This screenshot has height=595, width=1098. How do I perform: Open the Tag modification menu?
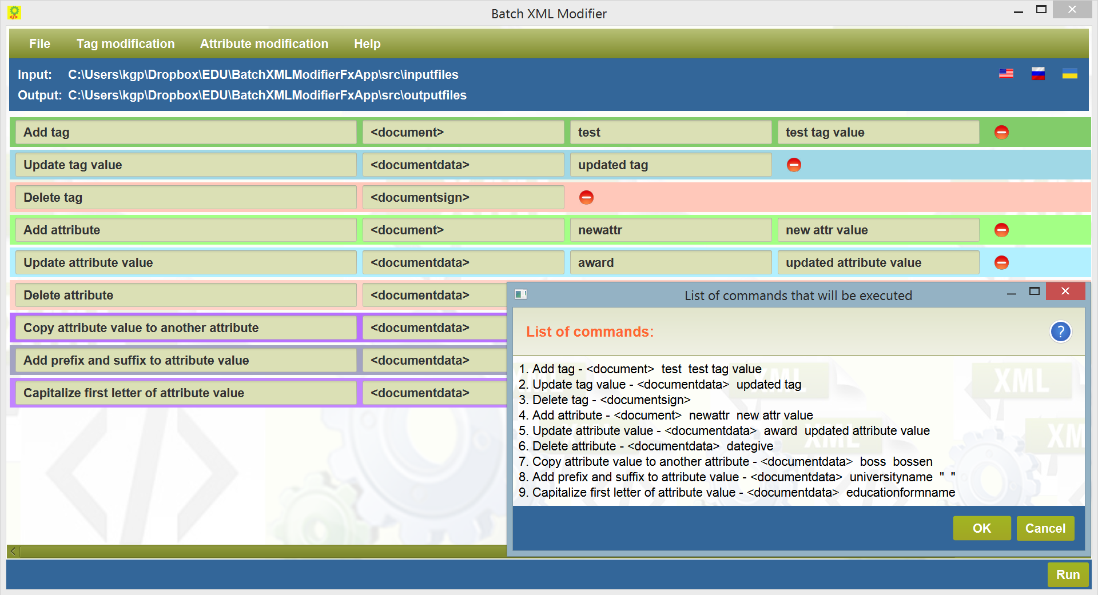[125, 43]
